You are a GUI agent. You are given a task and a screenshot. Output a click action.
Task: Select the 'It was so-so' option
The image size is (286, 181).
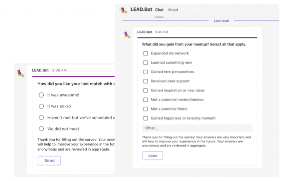tap(41, 106)
